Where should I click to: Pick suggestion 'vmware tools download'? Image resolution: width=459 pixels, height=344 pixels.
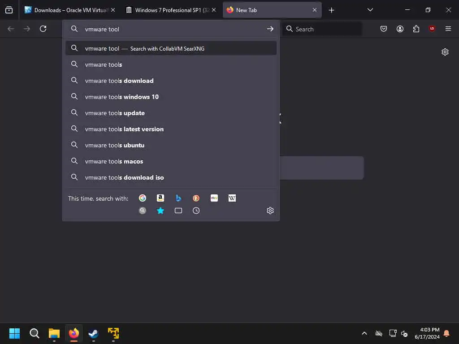171,81
